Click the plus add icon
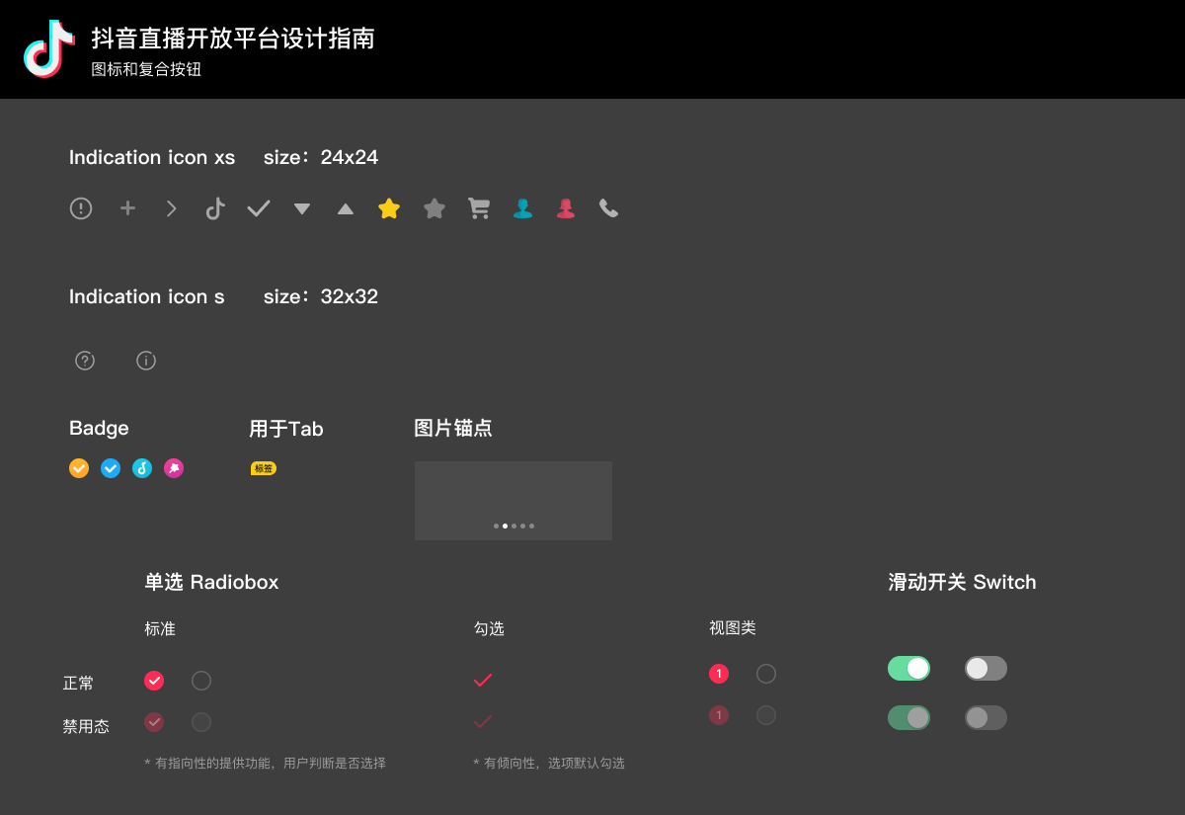This screenshot has width=1185, height=815. point(127,208)
